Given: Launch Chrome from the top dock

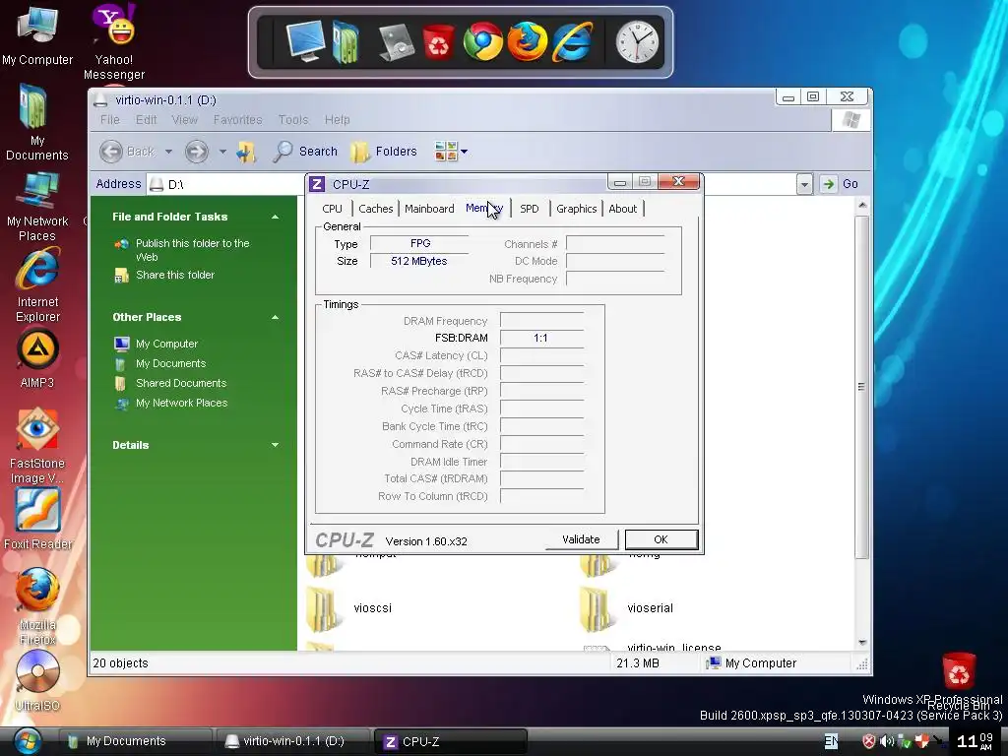Looking at the screenshot, I should (482, 41).
